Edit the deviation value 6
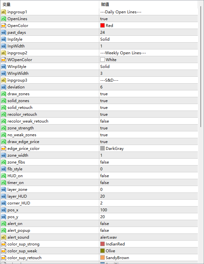The height and width of the screenshot is (264, 204). pyautogui.click(x=149, y=87)
